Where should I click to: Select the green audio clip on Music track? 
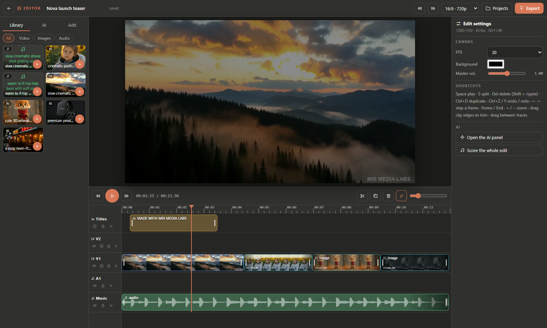click(x=285, y=302)
